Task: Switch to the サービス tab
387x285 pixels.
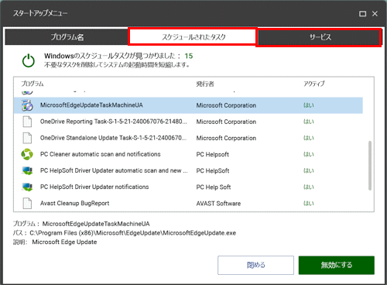Action: [320, 37]
